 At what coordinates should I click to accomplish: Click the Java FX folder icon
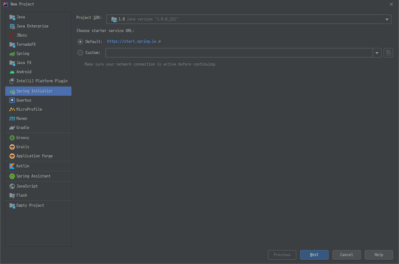pyautogui.click(x=12, y=63)
